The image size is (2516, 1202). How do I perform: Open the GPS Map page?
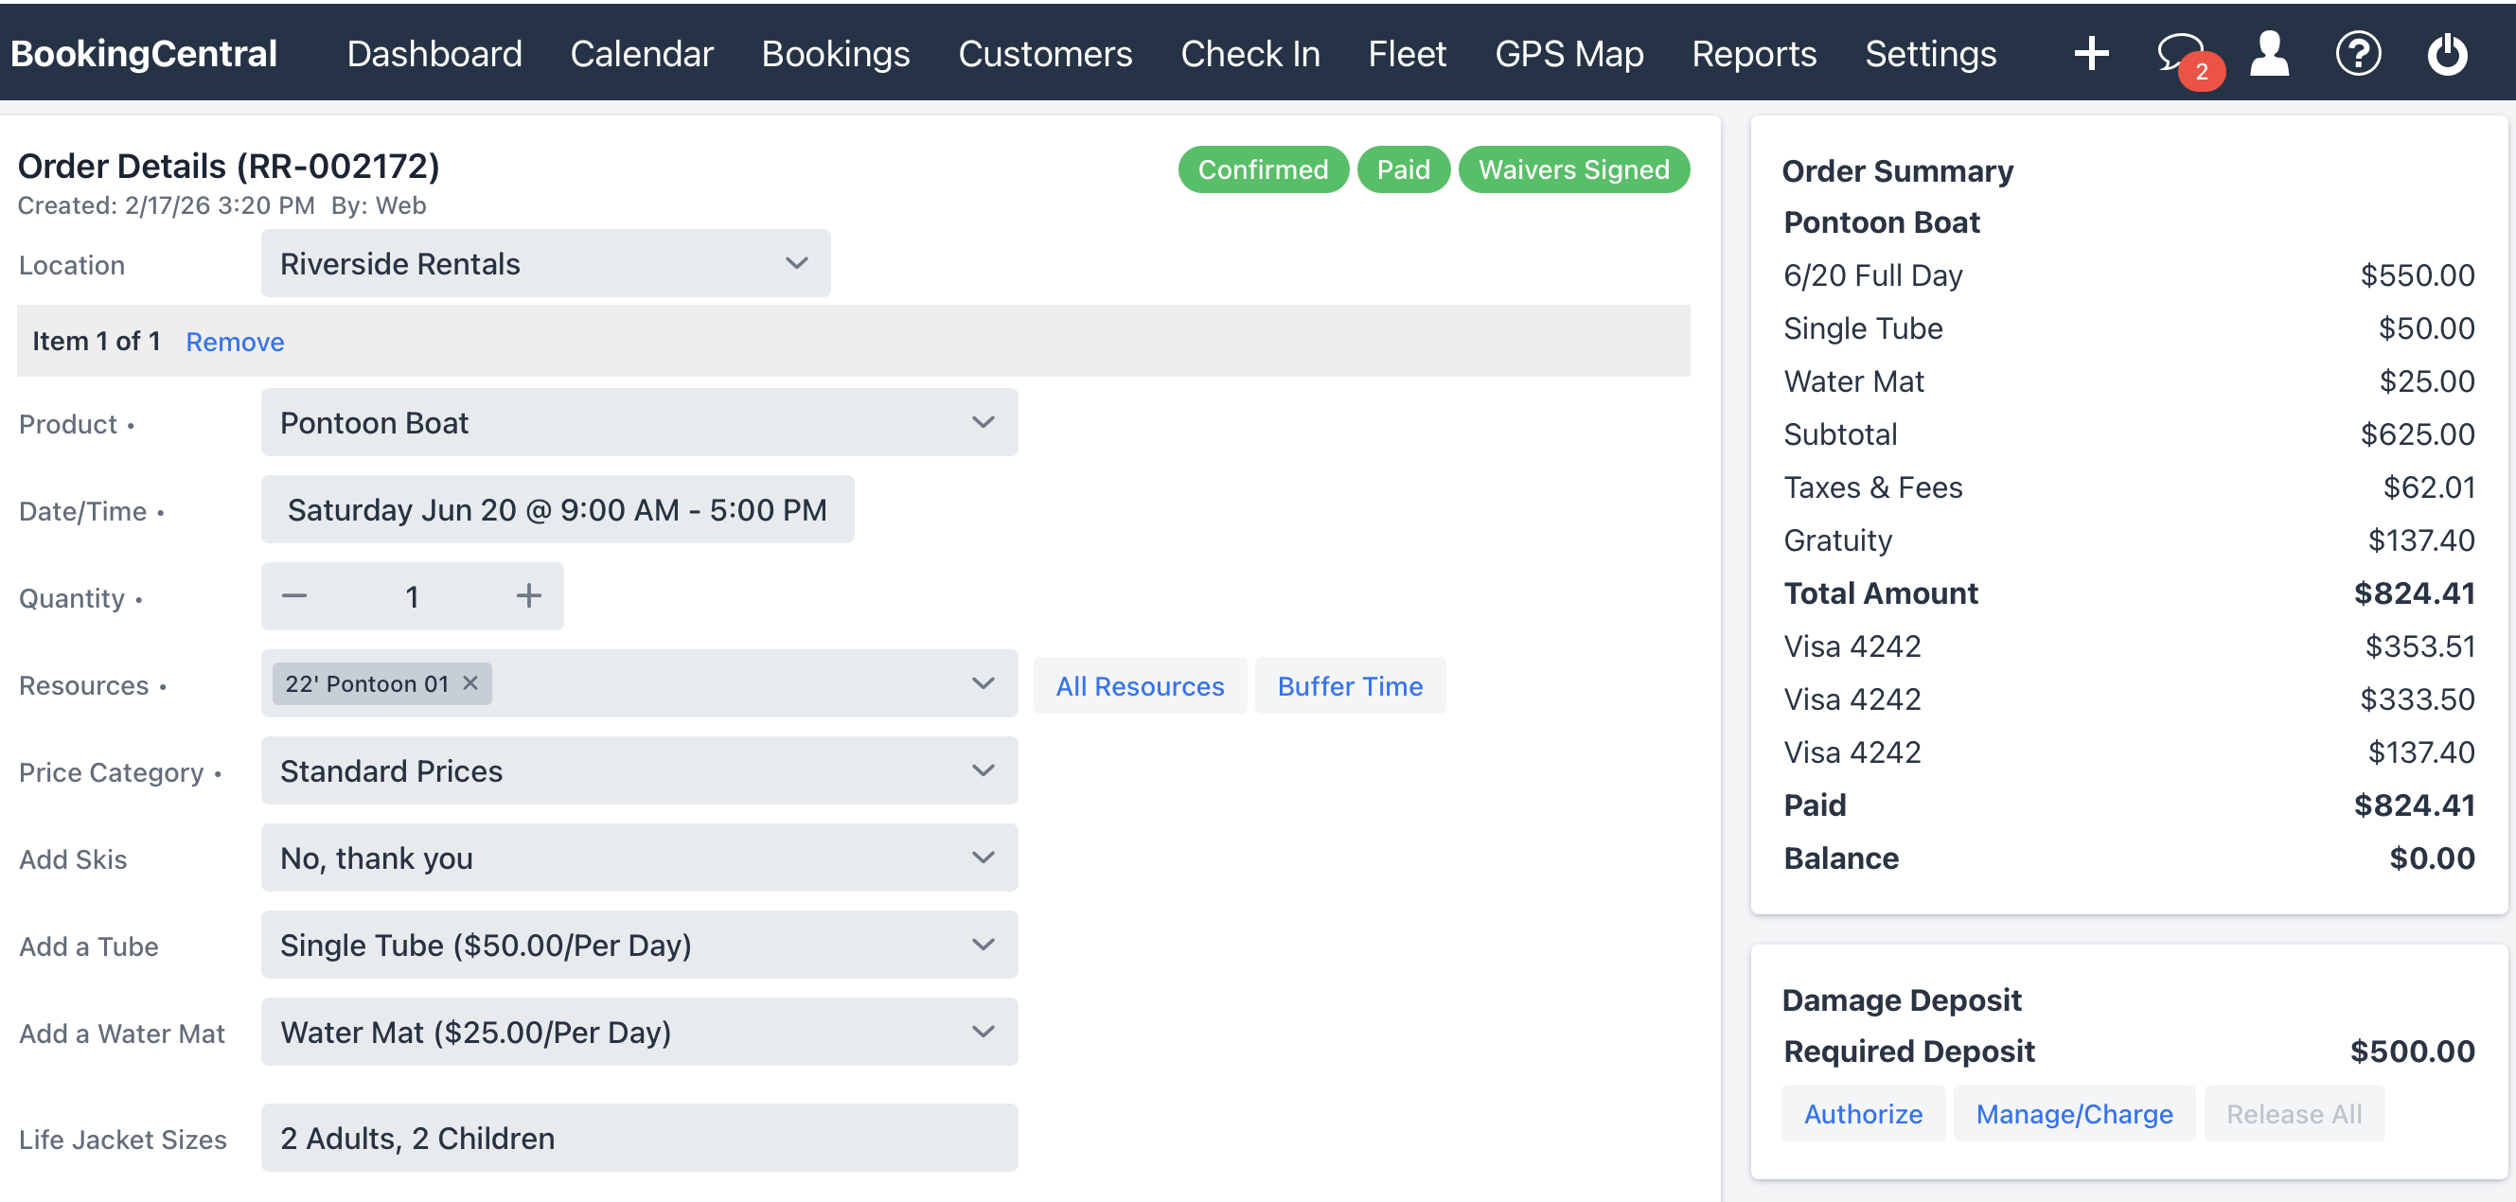[1568, 54]
